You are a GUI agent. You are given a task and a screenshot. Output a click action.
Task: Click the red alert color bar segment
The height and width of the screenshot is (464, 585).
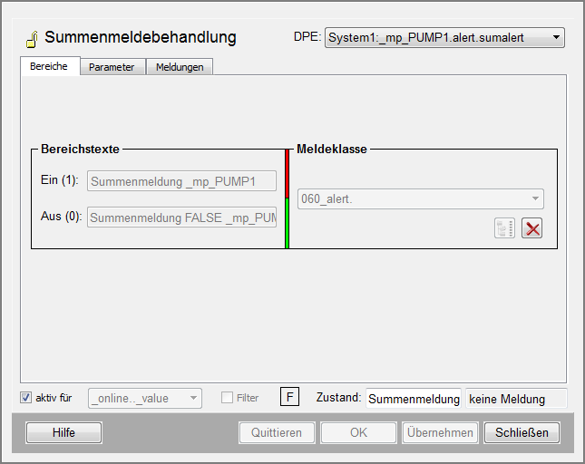pyautogui.click(x=287, y=174)
